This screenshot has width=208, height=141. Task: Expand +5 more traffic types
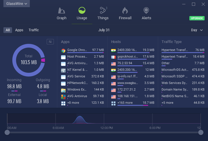(183, 103)
